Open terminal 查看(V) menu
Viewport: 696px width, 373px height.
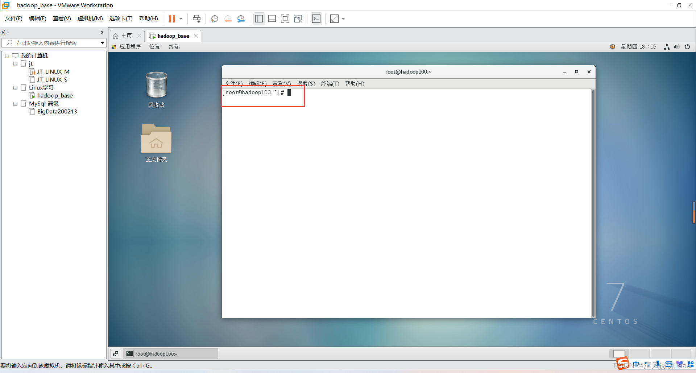coord(282,84)
